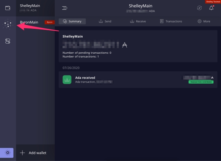This screenshot has height=161, width=221.
Task: Open the Send tab
Action: pos(105,21)
